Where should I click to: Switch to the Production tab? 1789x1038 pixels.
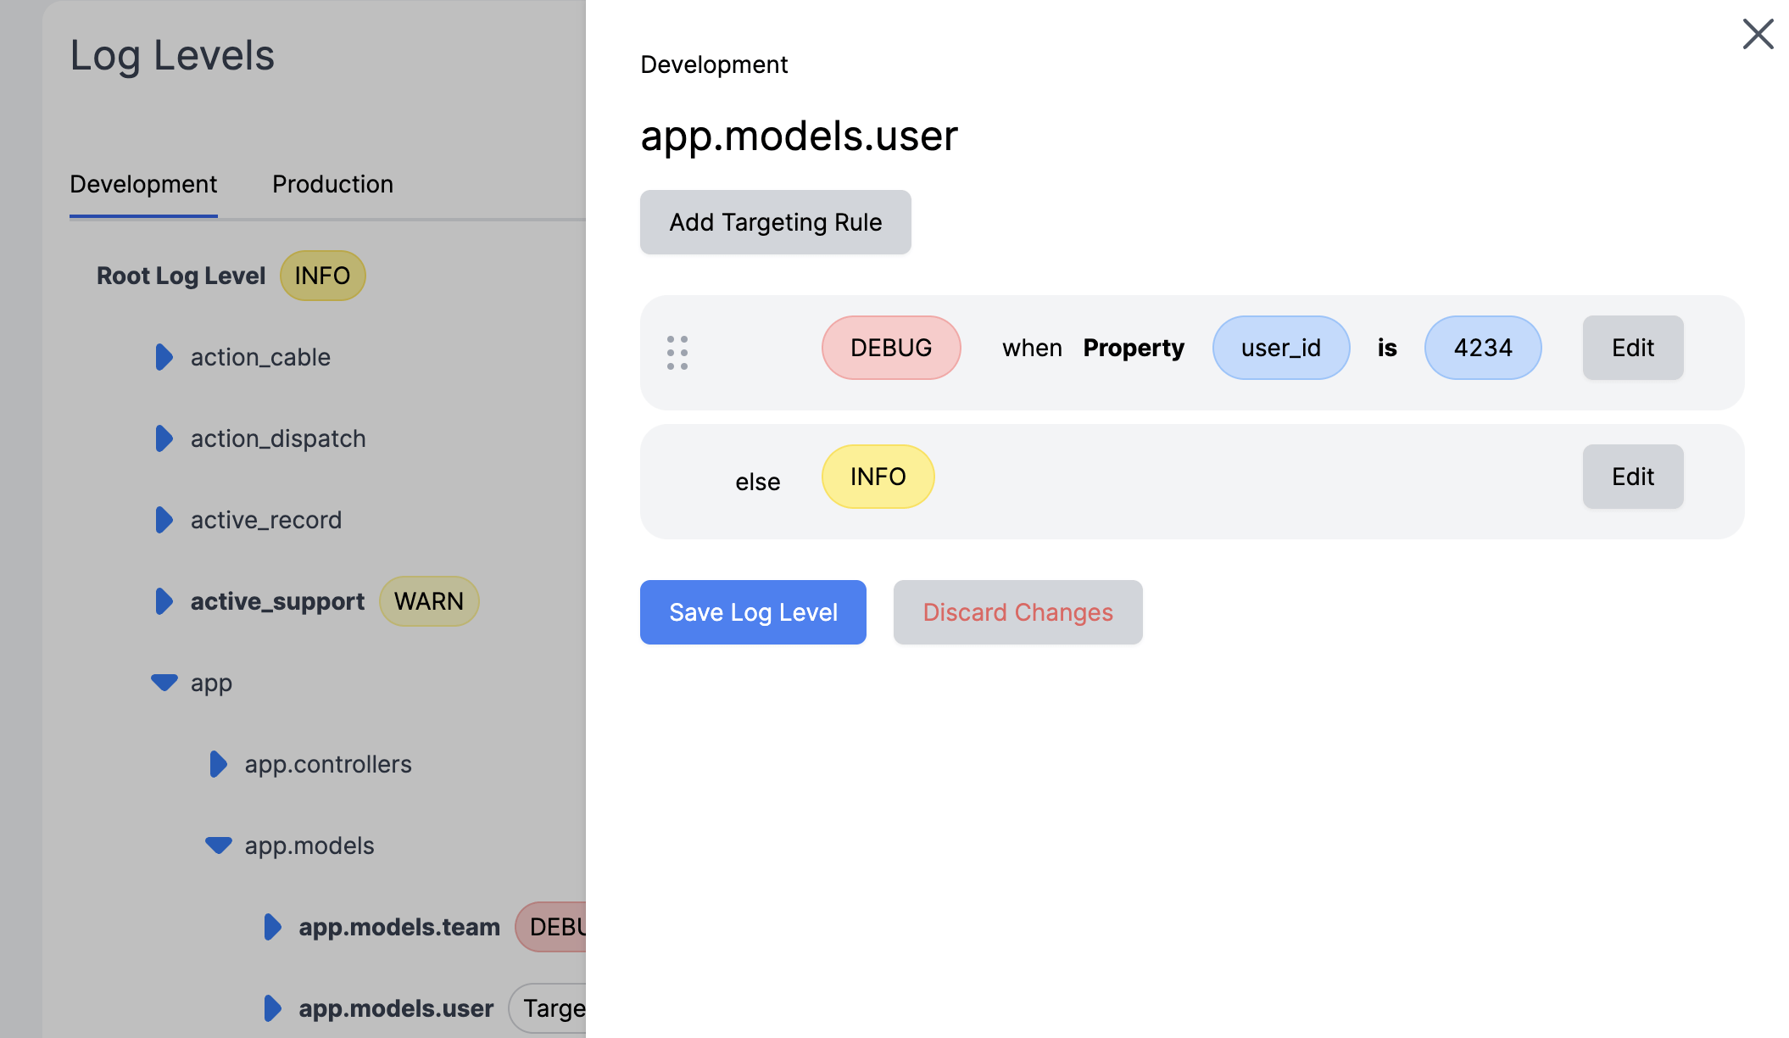(332, 184)
